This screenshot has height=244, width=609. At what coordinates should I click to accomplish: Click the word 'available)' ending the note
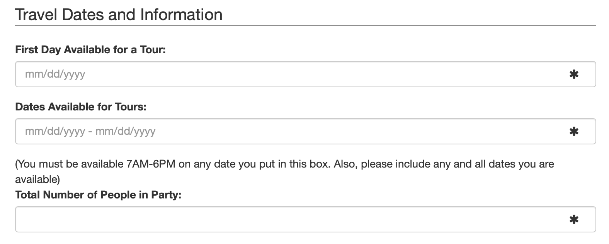(x=37, y=179)
